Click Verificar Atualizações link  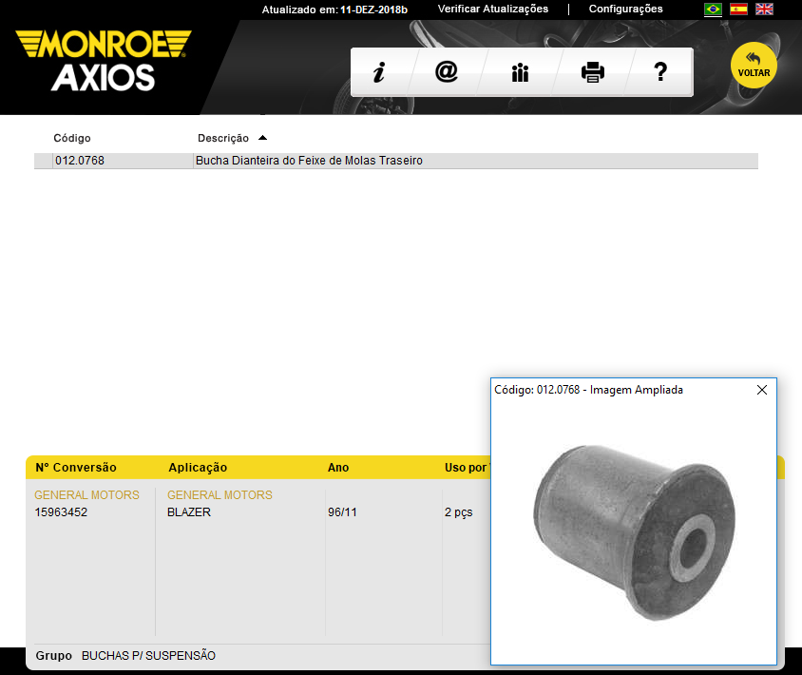pyautogui.click(x=492, y=9)
